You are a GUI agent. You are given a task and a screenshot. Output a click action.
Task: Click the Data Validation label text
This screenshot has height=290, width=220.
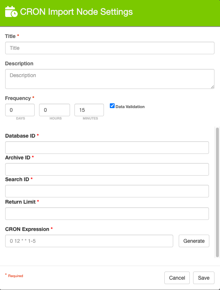click(130, 107)
